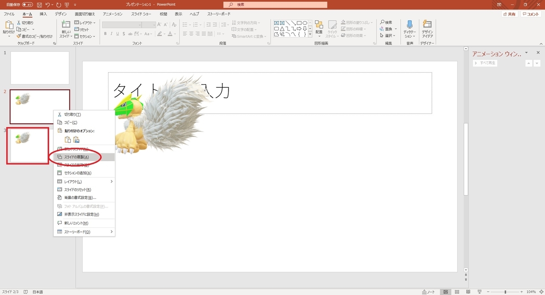This screenshot has height=295, width=545.
Task: Open the font size combo box
Action: click(x=149, y=25)
